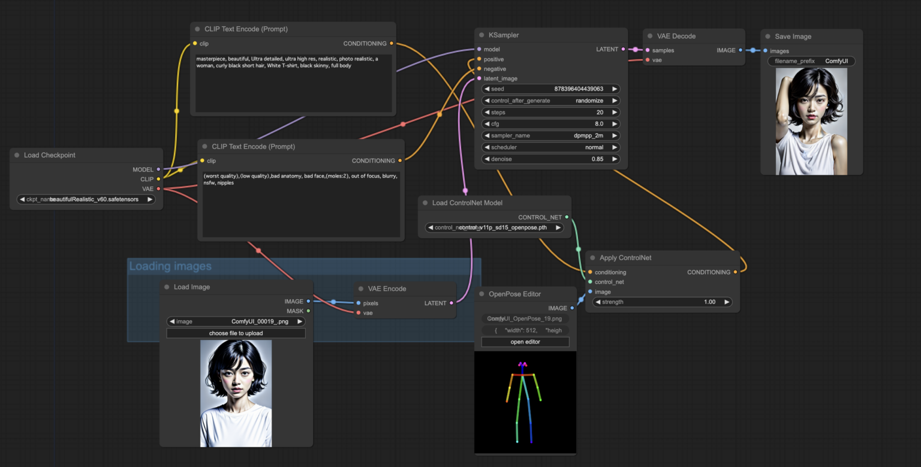The height and width of the screenshot is (467, 921).
Task: Click the Save Image node collapse dot
Action: [767, 37]
